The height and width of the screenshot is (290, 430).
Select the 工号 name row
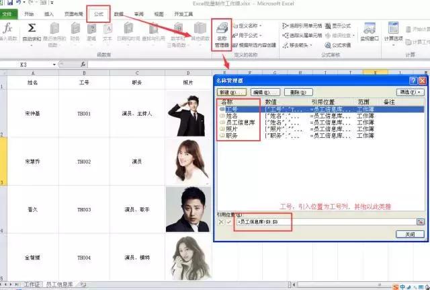[320, 109]
